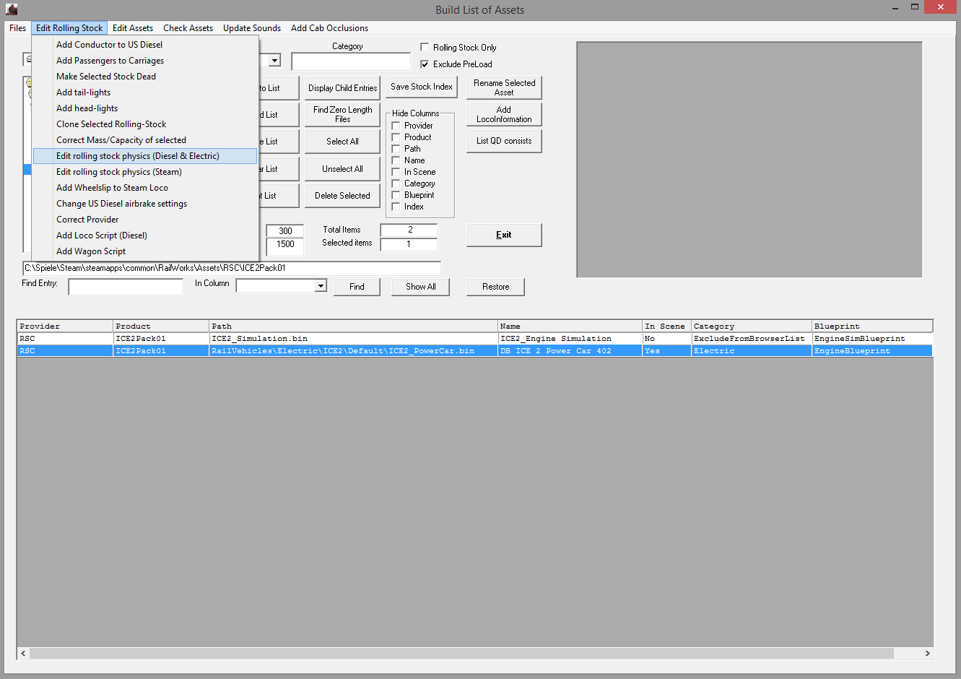This screenshot has height=679, width=961.
Task: Click the Select All button
Action: pos(342,142)
